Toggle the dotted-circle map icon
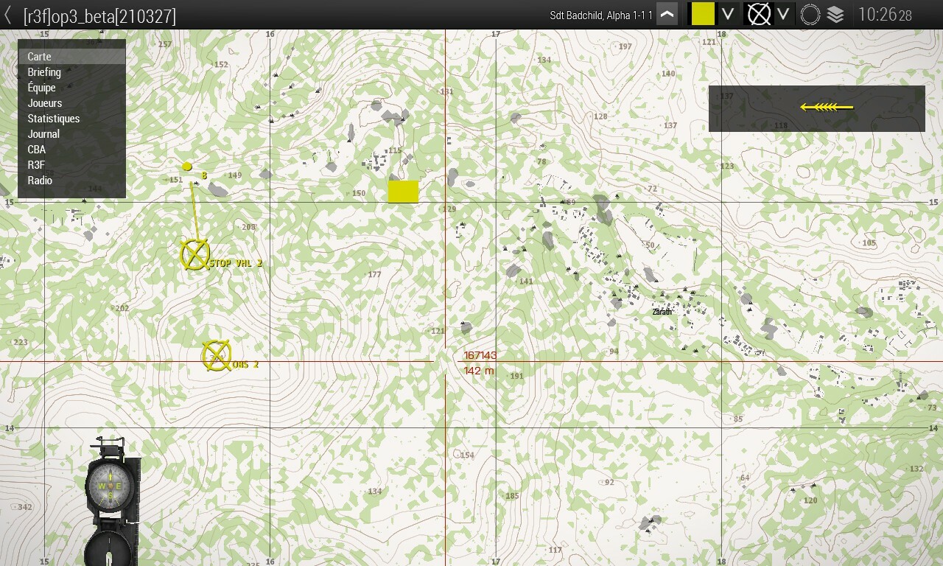 810,15
